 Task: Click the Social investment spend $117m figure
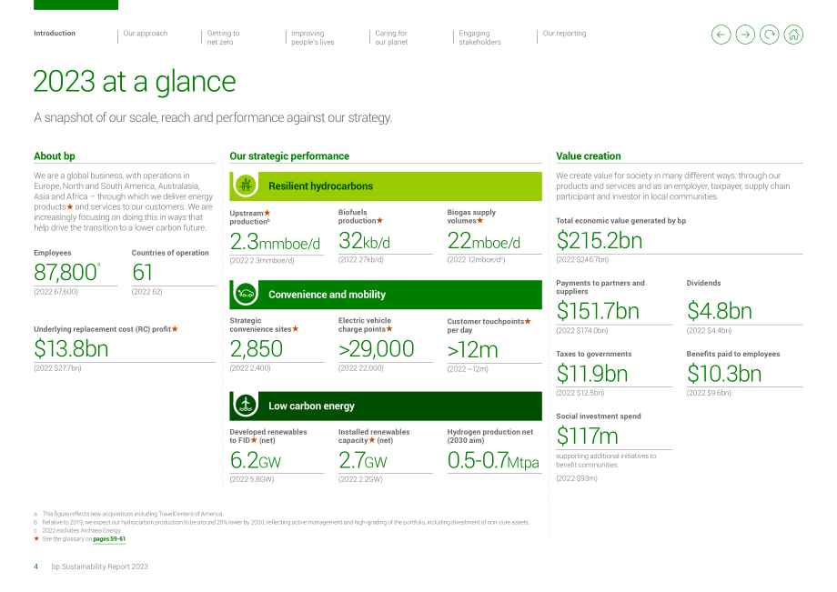(x=587, y=436)
